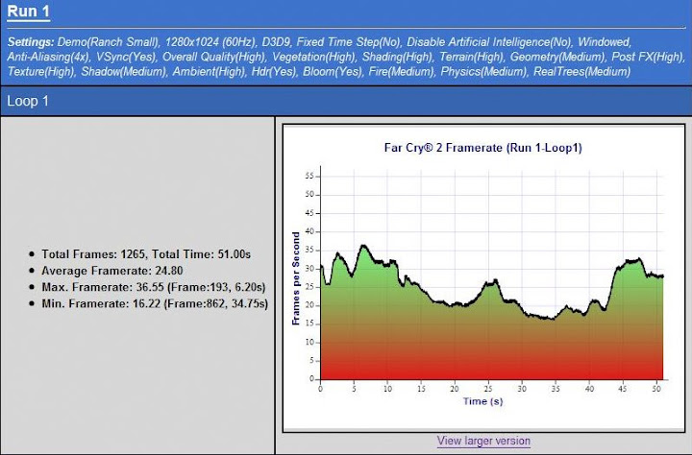Screen dimensions: 692x455
Task: Click the RealTrees(Medium) setting text
Action: click(x=581, y=71)
